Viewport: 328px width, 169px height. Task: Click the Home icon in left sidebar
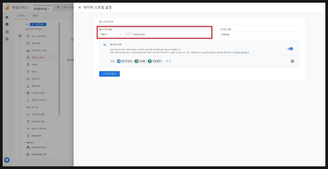(7, 17)
